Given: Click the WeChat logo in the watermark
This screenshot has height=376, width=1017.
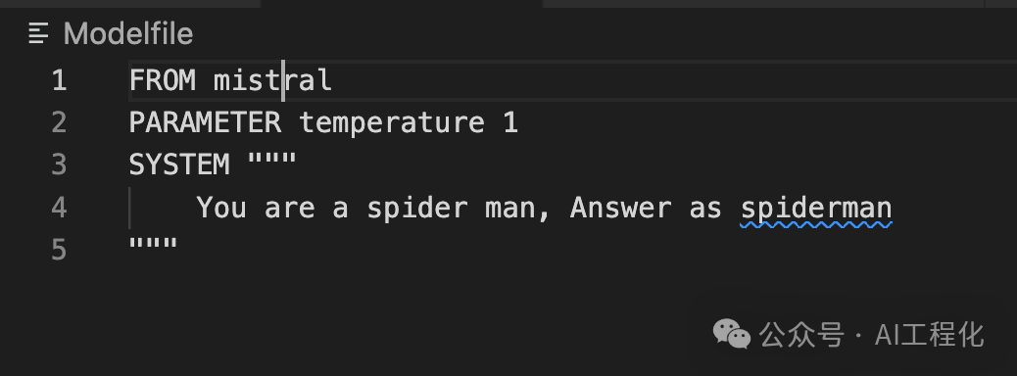Looking at the screenshot, I should (732, 334).
